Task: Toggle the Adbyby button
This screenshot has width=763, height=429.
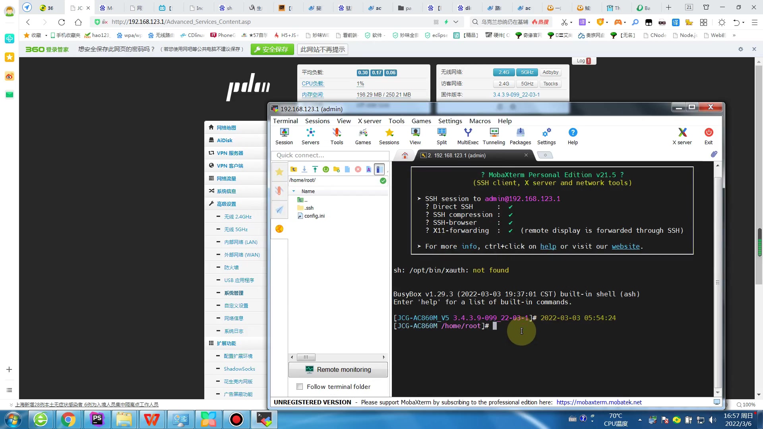Action: (x=550, y=72)
